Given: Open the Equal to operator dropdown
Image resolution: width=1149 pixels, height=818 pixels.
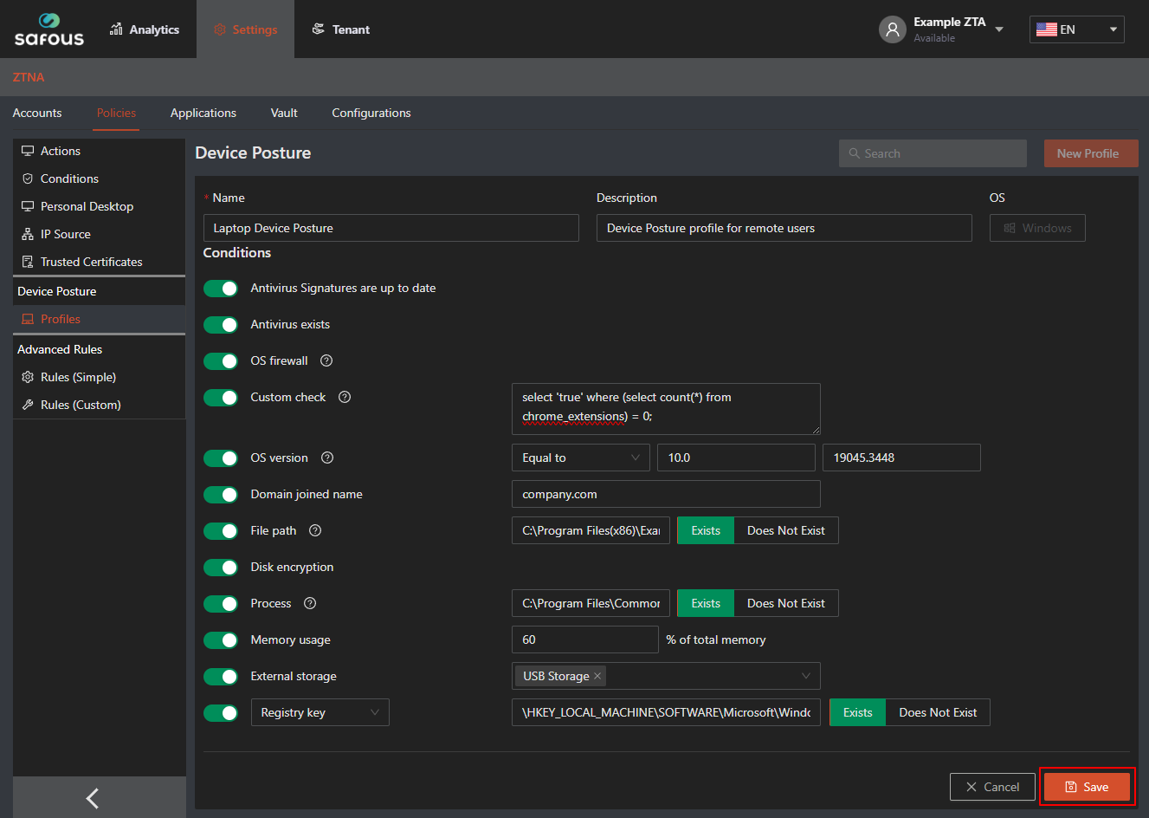Looking at the screenshot, I should 580,458.
